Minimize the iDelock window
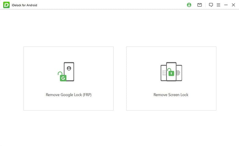Viewport: 239px width, 146px height. click(226, 5)
